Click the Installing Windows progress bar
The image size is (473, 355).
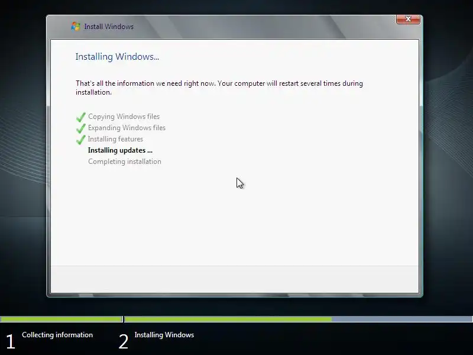[x=299, y=319]
